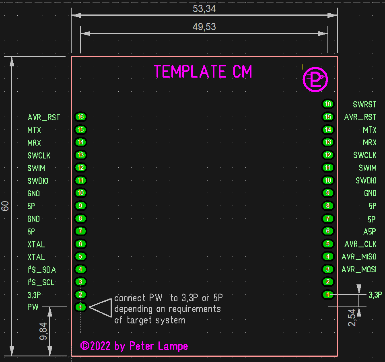This screenshot has height=362, width=385.
Task: Click pad 3 beside the AVR_MOSI label
Action: pyautogui.click(x=328, y=269)
